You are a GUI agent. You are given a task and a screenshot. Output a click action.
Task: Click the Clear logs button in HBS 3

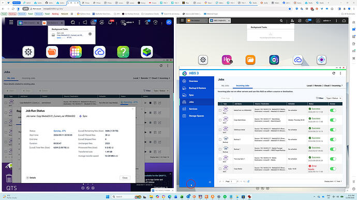tap(226, 98)
